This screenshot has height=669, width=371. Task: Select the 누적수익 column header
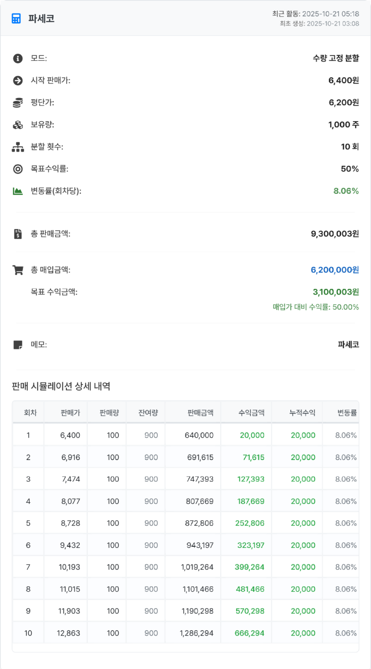pos(302,413)
